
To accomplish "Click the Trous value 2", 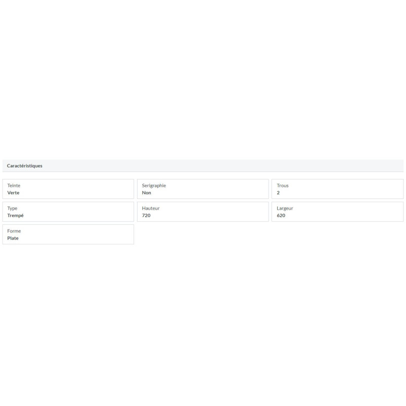I will 278,193.
